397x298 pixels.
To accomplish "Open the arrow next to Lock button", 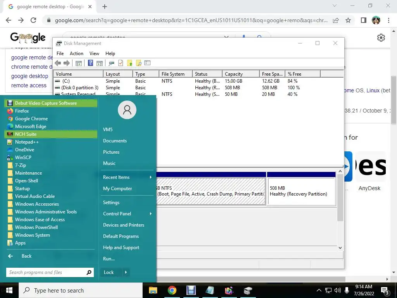I will [126, 272].
